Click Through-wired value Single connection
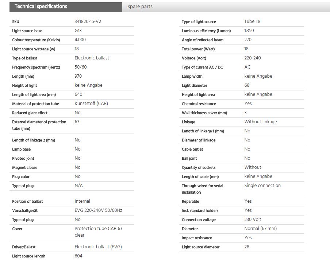Screen dimensions: 330x264 point(262,185)
